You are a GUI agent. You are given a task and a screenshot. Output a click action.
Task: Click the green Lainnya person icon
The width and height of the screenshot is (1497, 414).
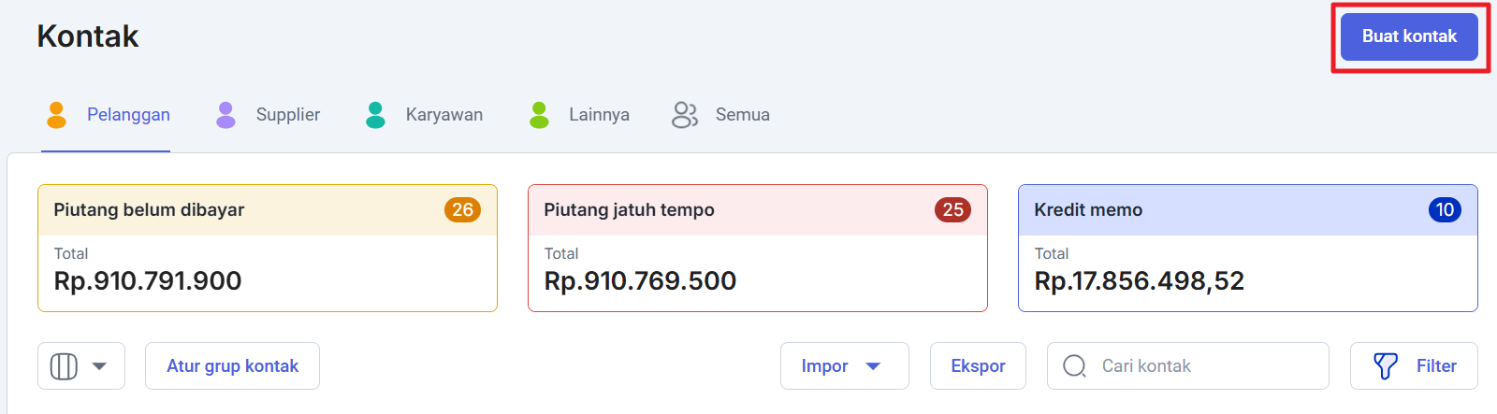point(539,115)
